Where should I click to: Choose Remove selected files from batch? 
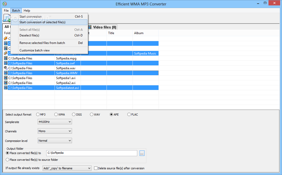click(49, 43)
